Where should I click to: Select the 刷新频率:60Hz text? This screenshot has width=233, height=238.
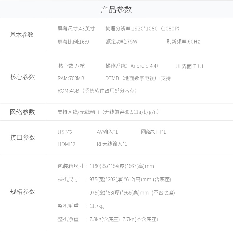[x=183, y=42]
